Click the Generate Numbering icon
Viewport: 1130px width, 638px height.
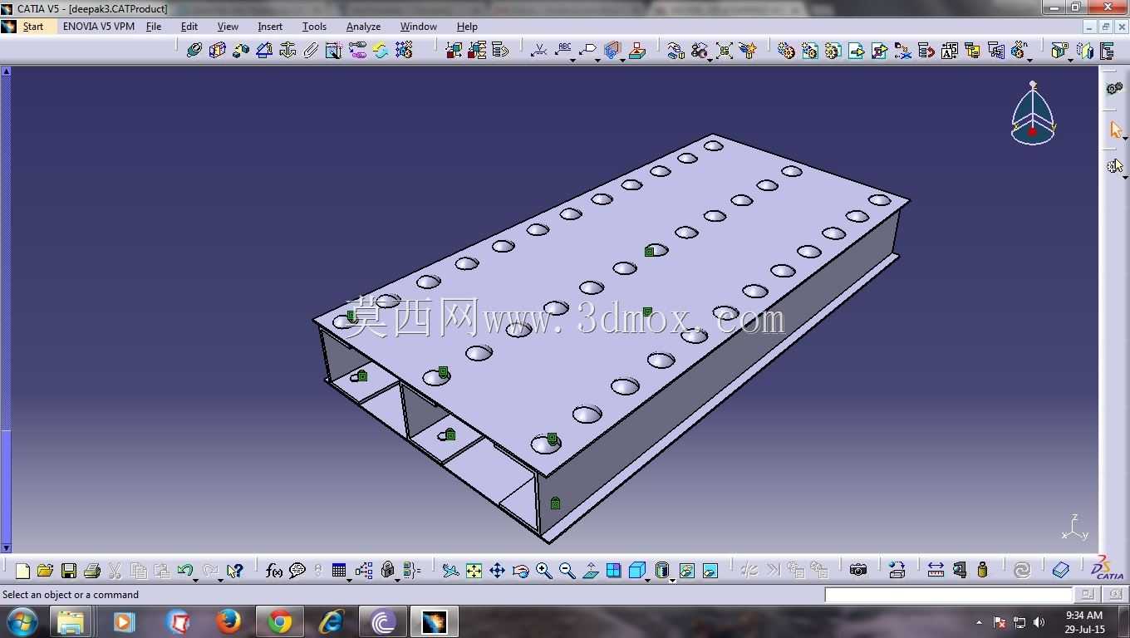coord(949,51)
